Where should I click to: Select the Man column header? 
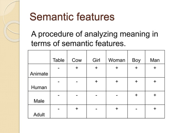[155, 60]
